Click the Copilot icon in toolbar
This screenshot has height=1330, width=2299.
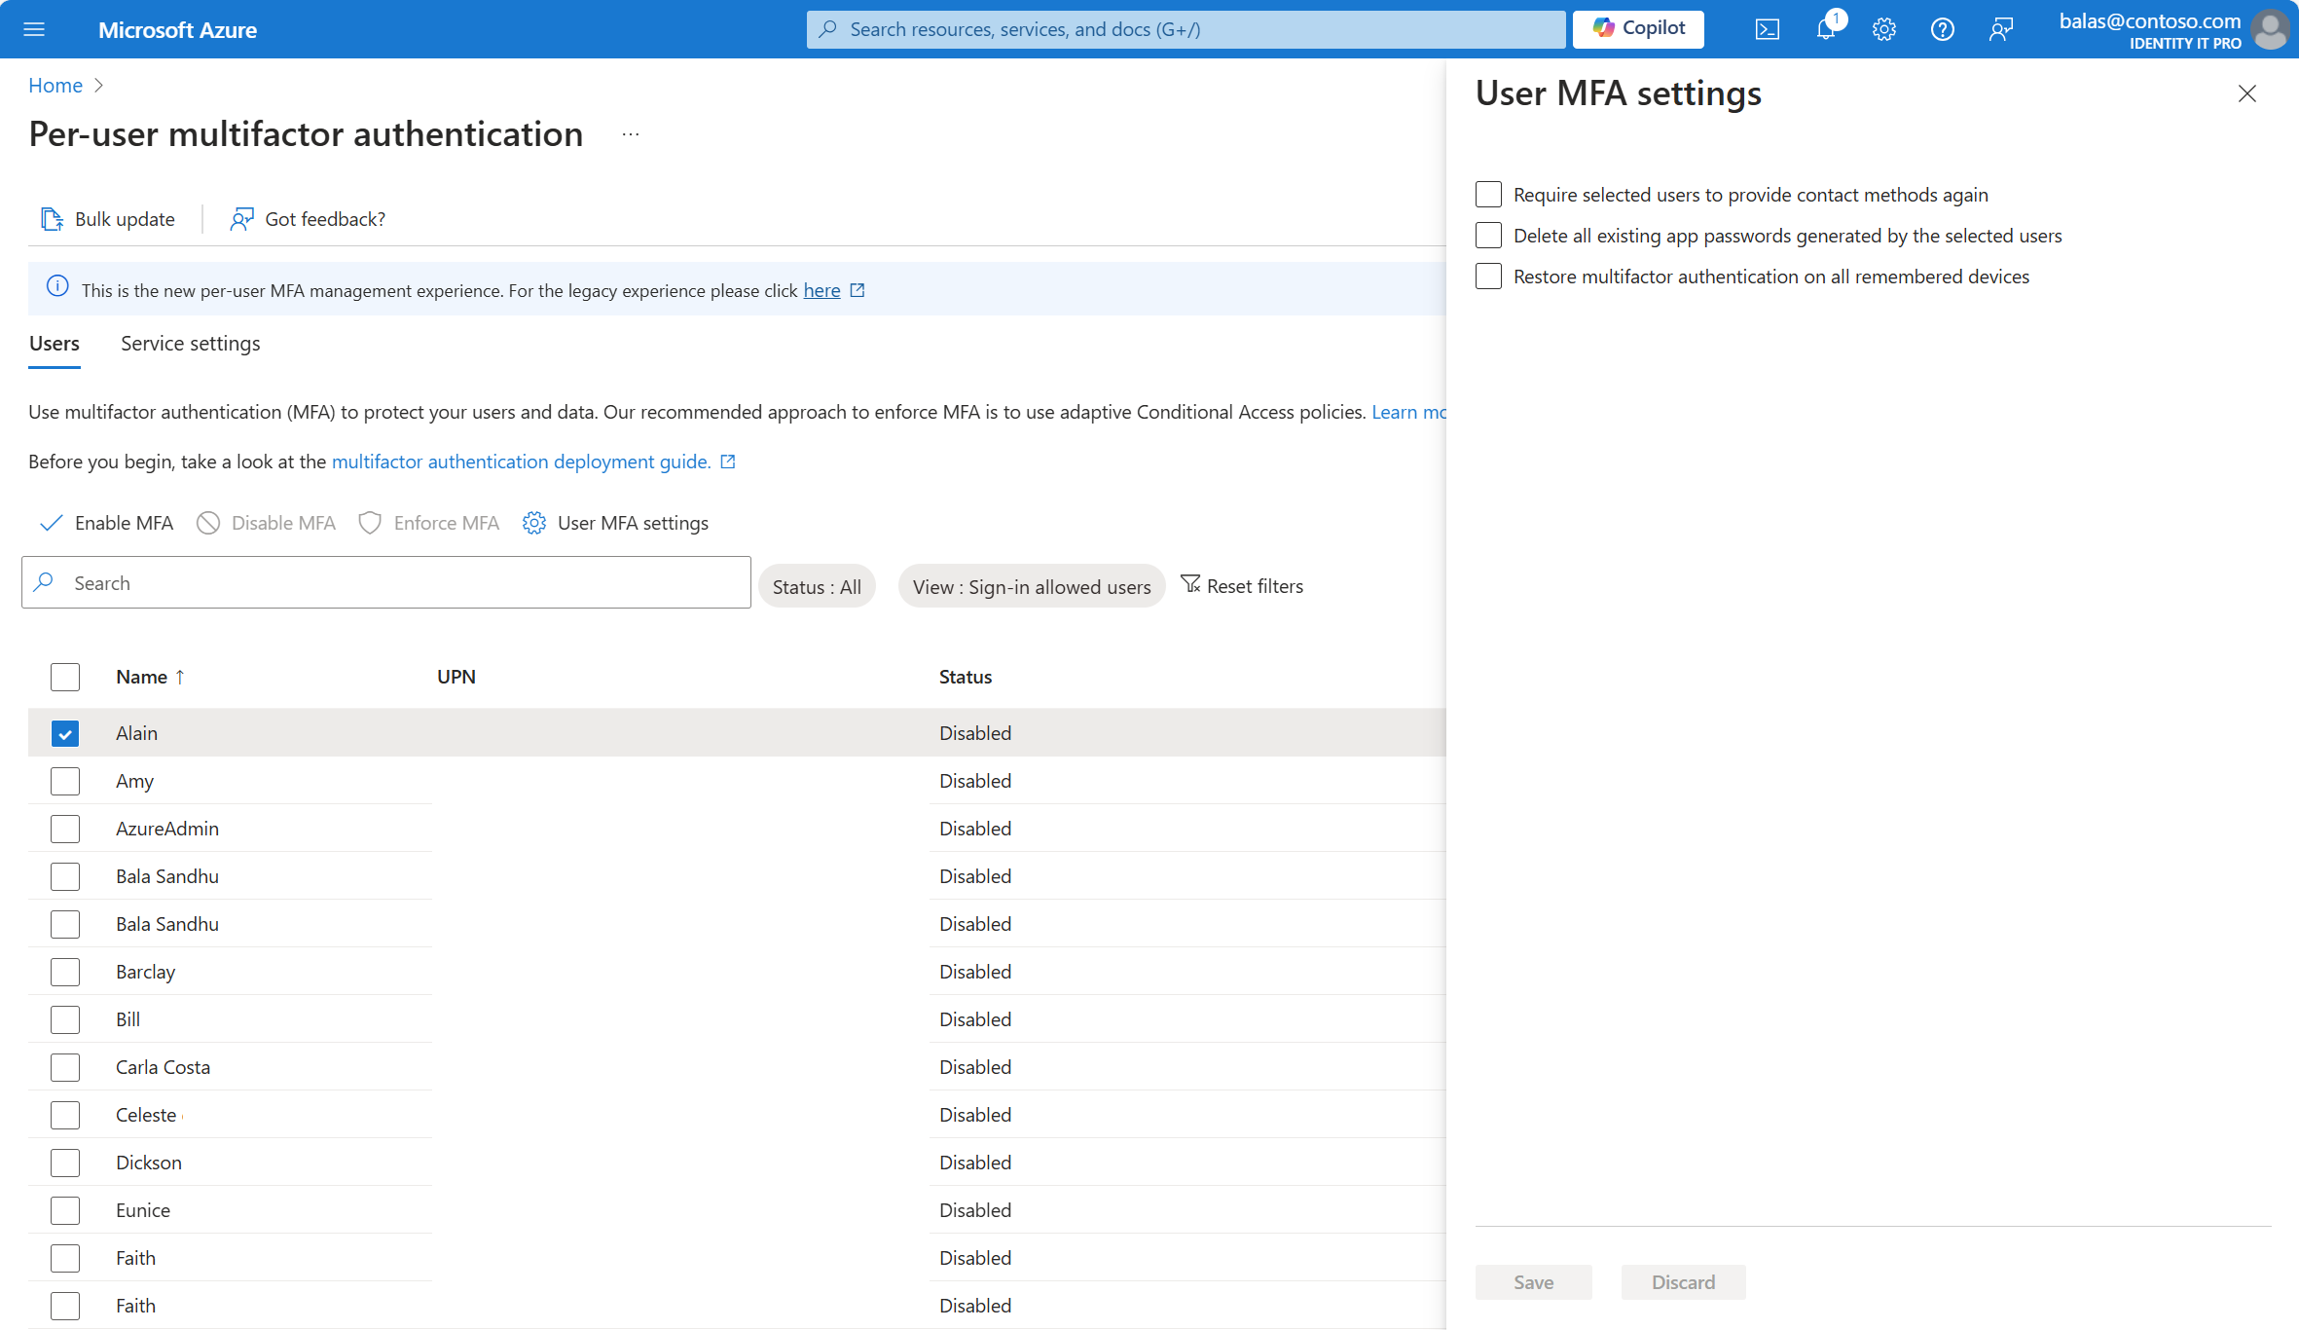pos(1641,28)
